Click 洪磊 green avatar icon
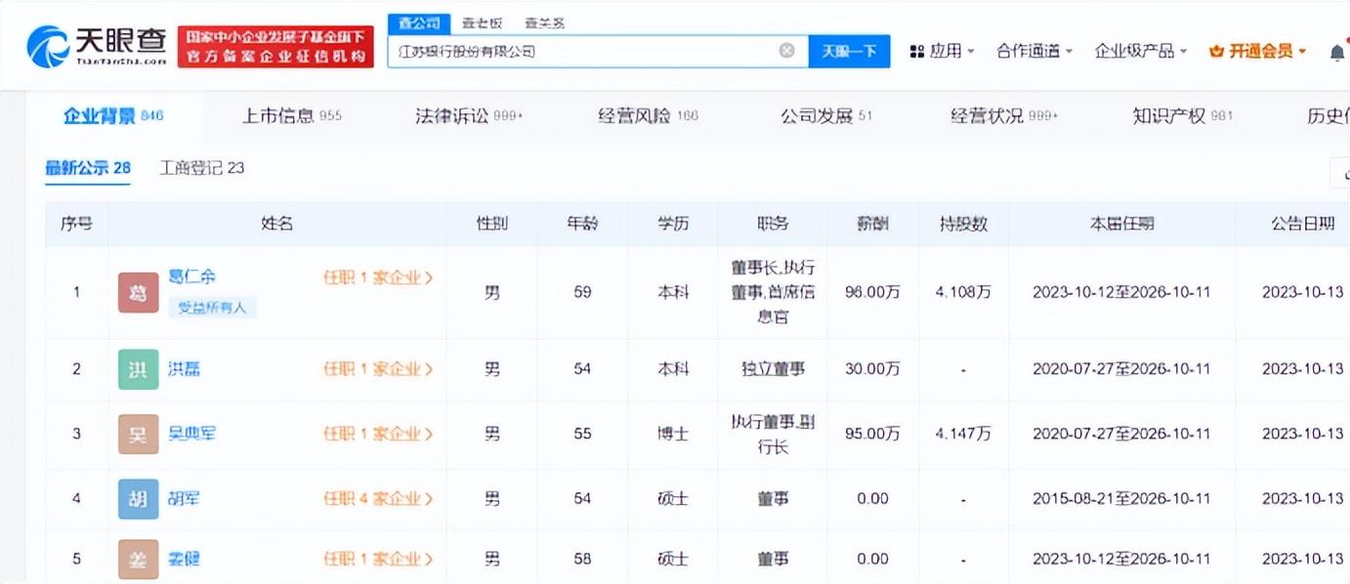Image resolution: width=1350 pixels, height=584 pixels. (138, 369)
